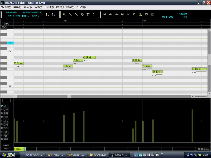Select the DYN control parameter
The image size is (211, 158).
click(x=6, y=110)
